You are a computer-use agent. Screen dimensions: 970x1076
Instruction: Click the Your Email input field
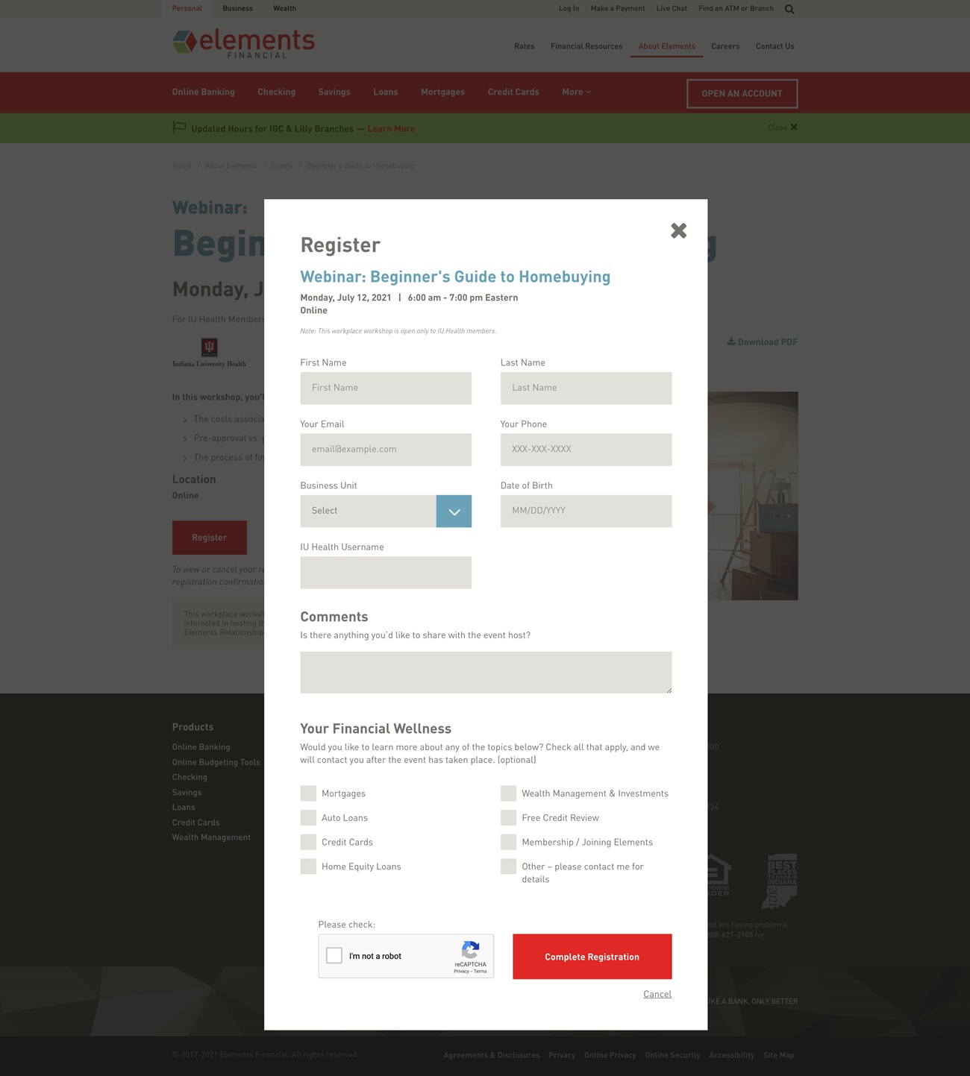[386, 450]
